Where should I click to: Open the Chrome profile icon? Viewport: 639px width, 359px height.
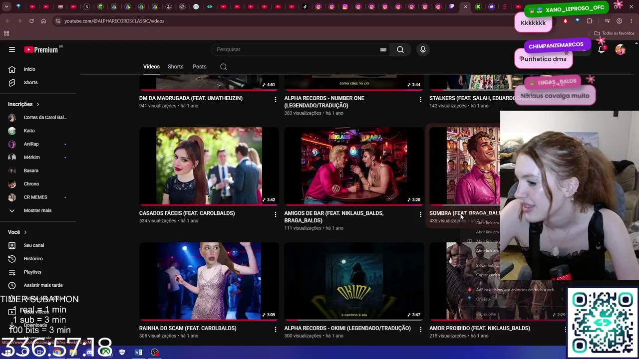619,21
